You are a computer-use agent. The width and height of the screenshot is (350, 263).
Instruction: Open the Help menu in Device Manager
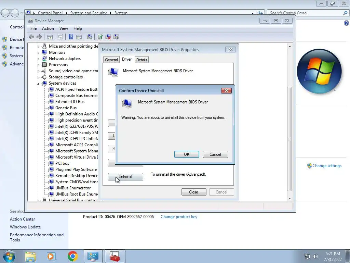[x=78, y=28]
